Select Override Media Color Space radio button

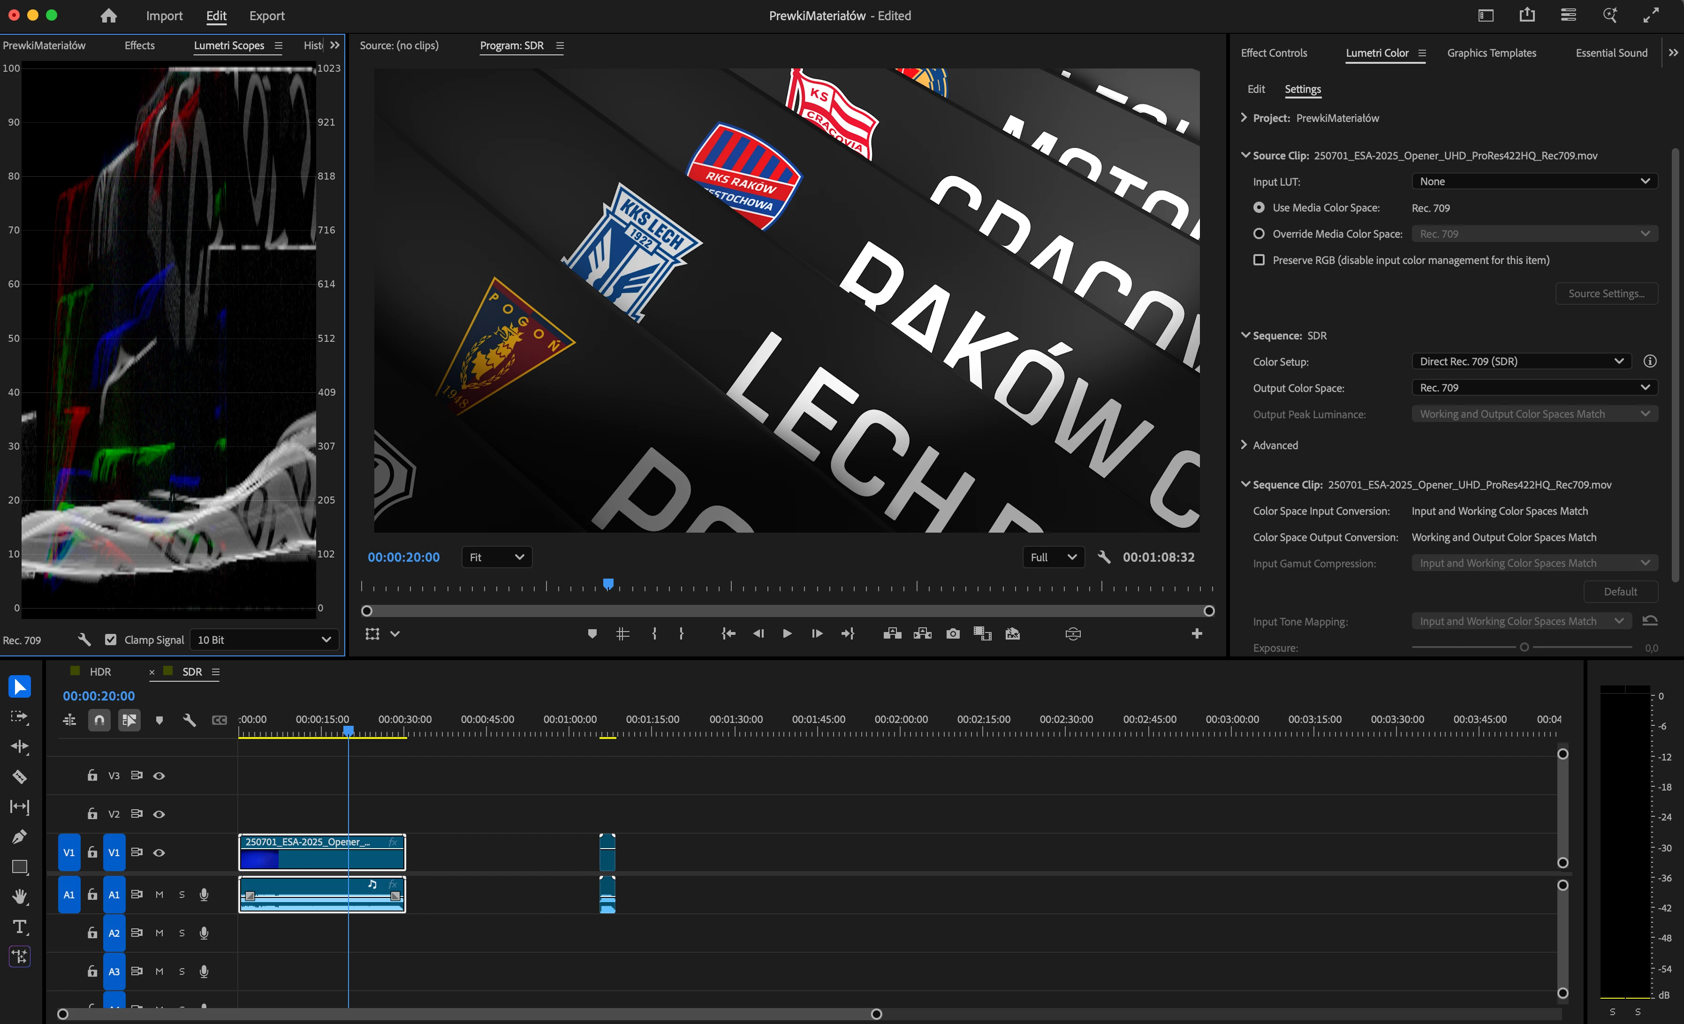coord(1259,233)
